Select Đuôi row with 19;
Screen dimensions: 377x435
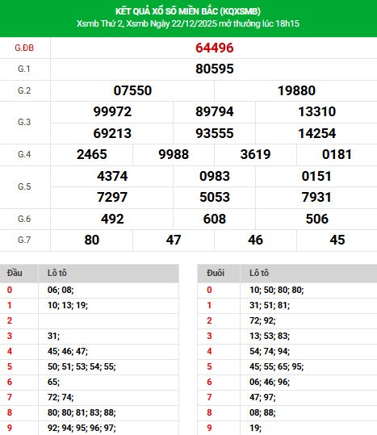point(287,428)
